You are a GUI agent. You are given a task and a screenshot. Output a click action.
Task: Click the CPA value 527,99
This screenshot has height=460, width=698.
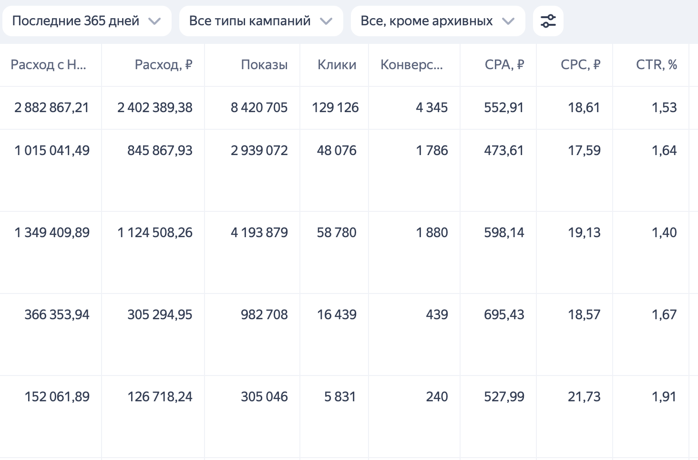[504, 397]
